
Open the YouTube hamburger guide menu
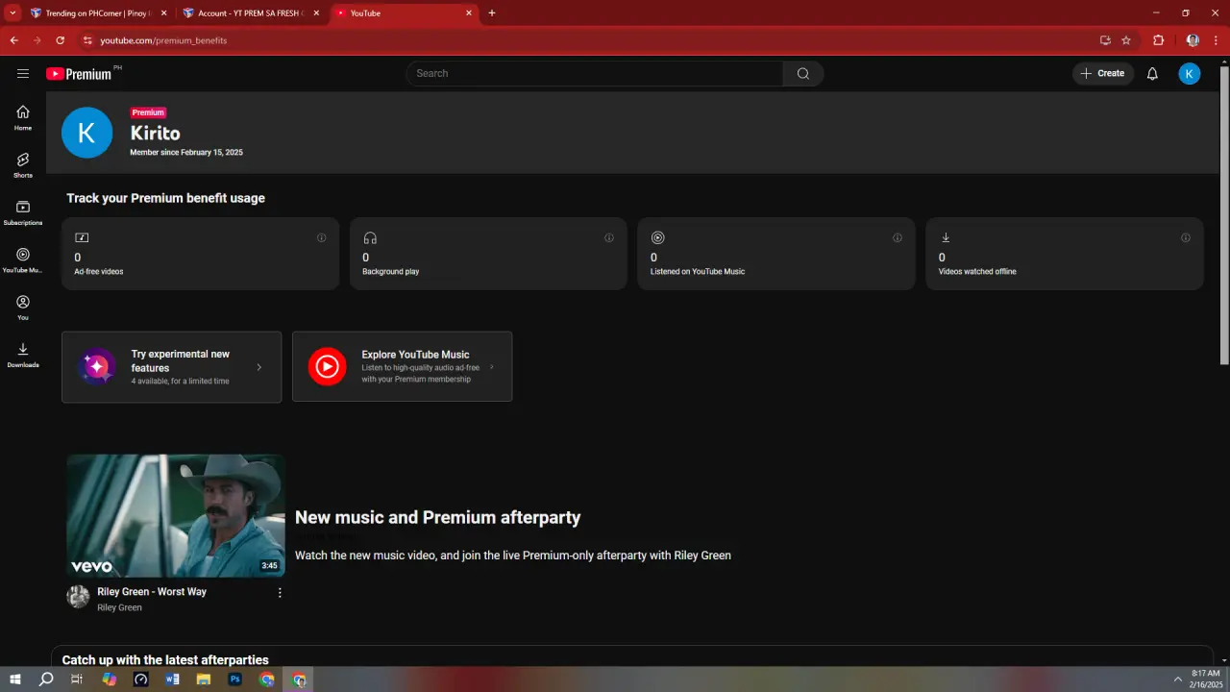click(x=23, y=73)
